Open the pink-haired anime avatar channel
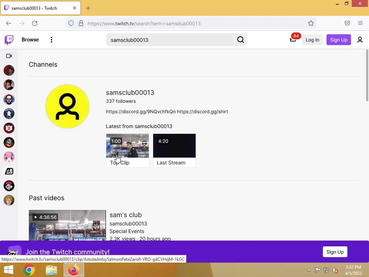Viewport: 369px width, 277px height. [x=9, y=157]
